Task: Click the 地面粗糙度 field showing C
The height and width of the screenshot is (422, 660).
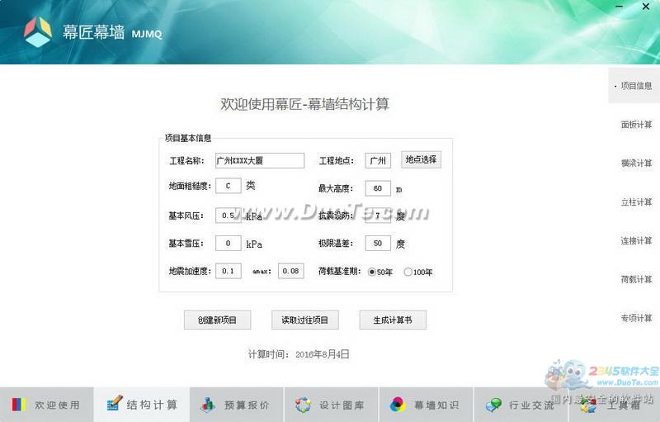Action: tap(229, 186)
